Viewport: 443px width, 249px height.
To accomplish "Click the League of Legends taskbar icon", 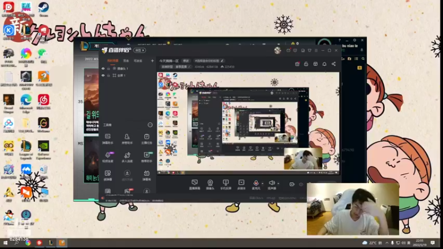I will pos(50,243).
